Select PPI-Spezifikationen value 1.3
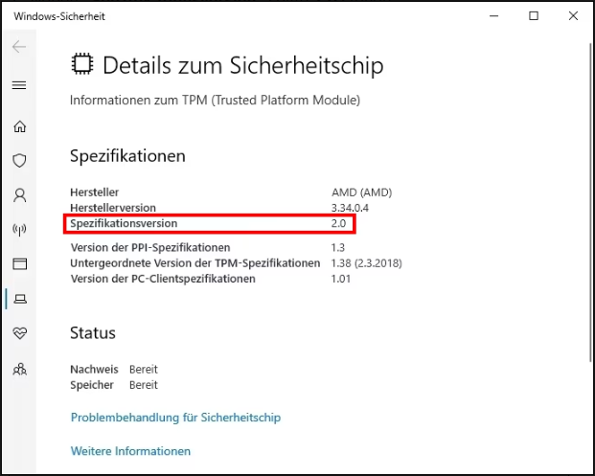595x476 pixels. coord(337,248)
